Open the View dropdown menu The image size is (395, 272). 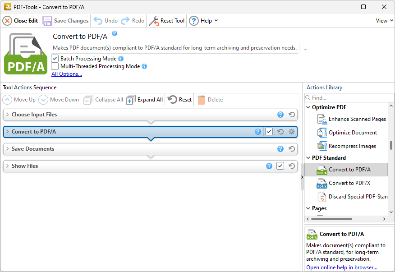[x=385, y=21]
